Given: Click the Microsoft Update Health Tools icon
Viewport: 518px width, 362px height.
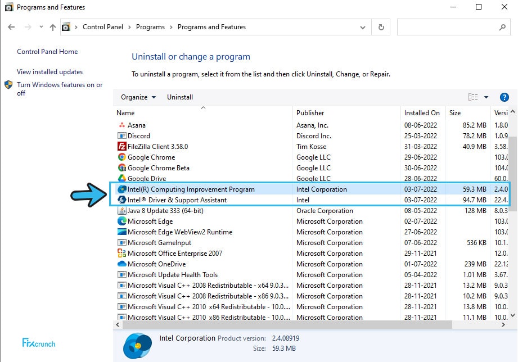Looking at the screenshot, I should tap(122, 274).
